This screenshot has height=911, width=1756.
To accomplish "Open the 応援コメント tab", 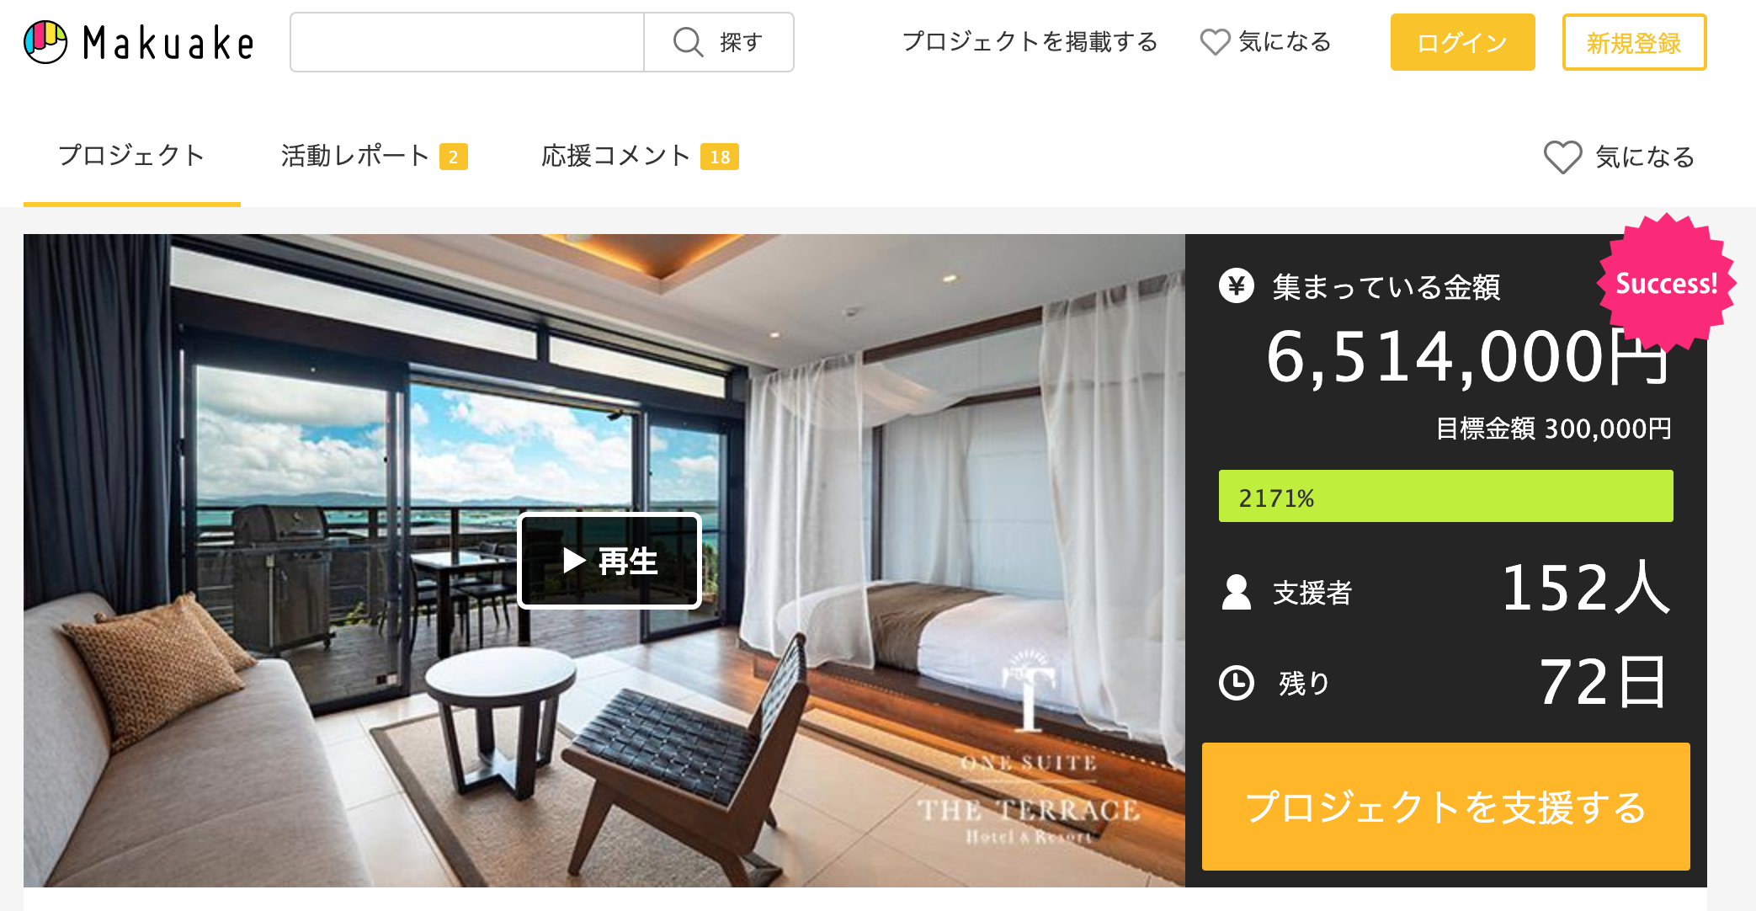I will [640, 156].
